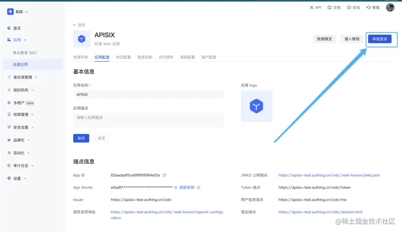Click the App ID value 63aadaaf5ce9f6fb9964ef2a
Screen dimensions: 402x232
coord(135,175)
